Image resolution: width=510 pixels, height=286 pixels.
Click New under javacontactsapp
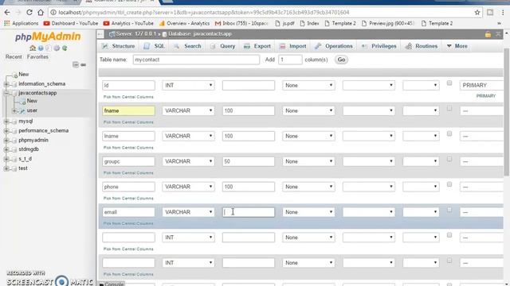coord(32,101)
